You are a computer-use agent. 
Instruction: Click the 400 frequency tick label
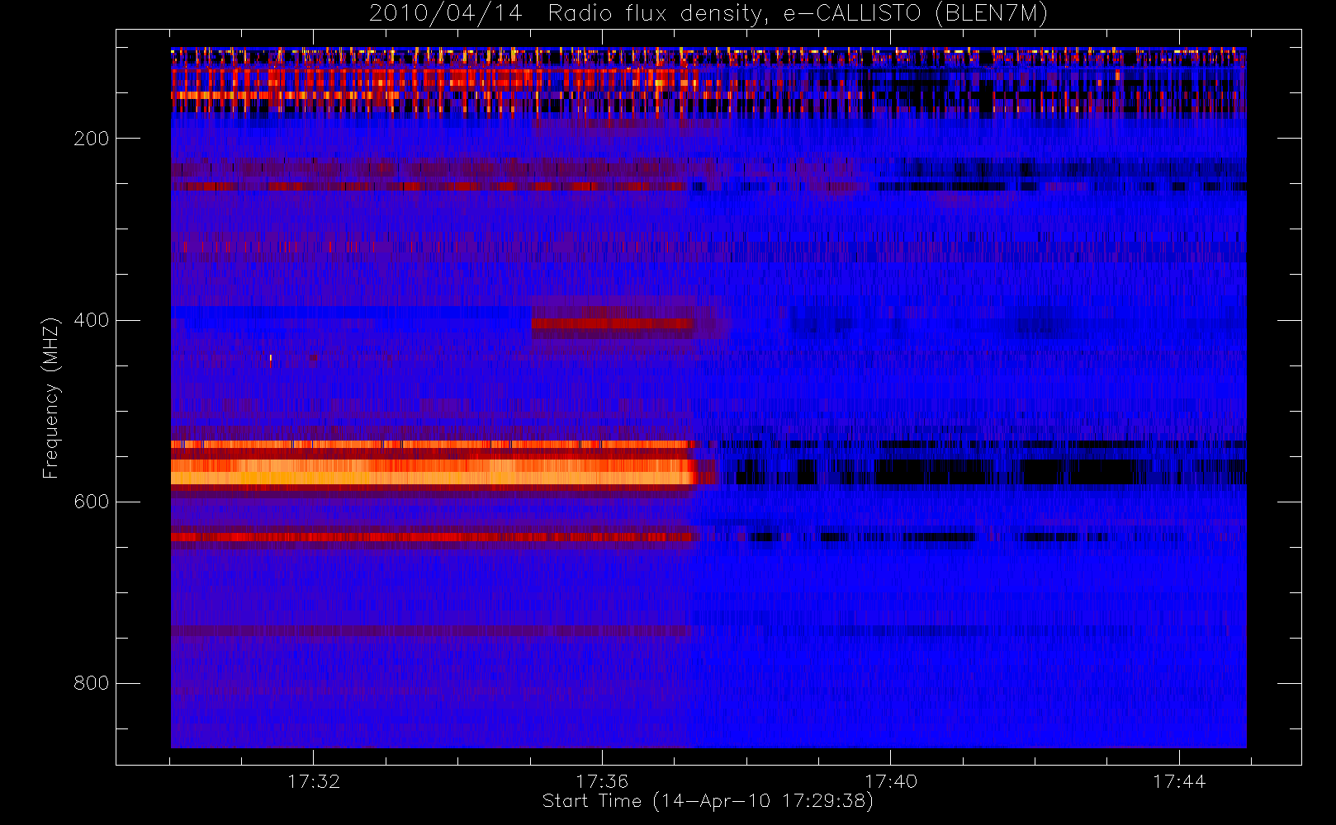pyautogui.click(x=91, y=320)
